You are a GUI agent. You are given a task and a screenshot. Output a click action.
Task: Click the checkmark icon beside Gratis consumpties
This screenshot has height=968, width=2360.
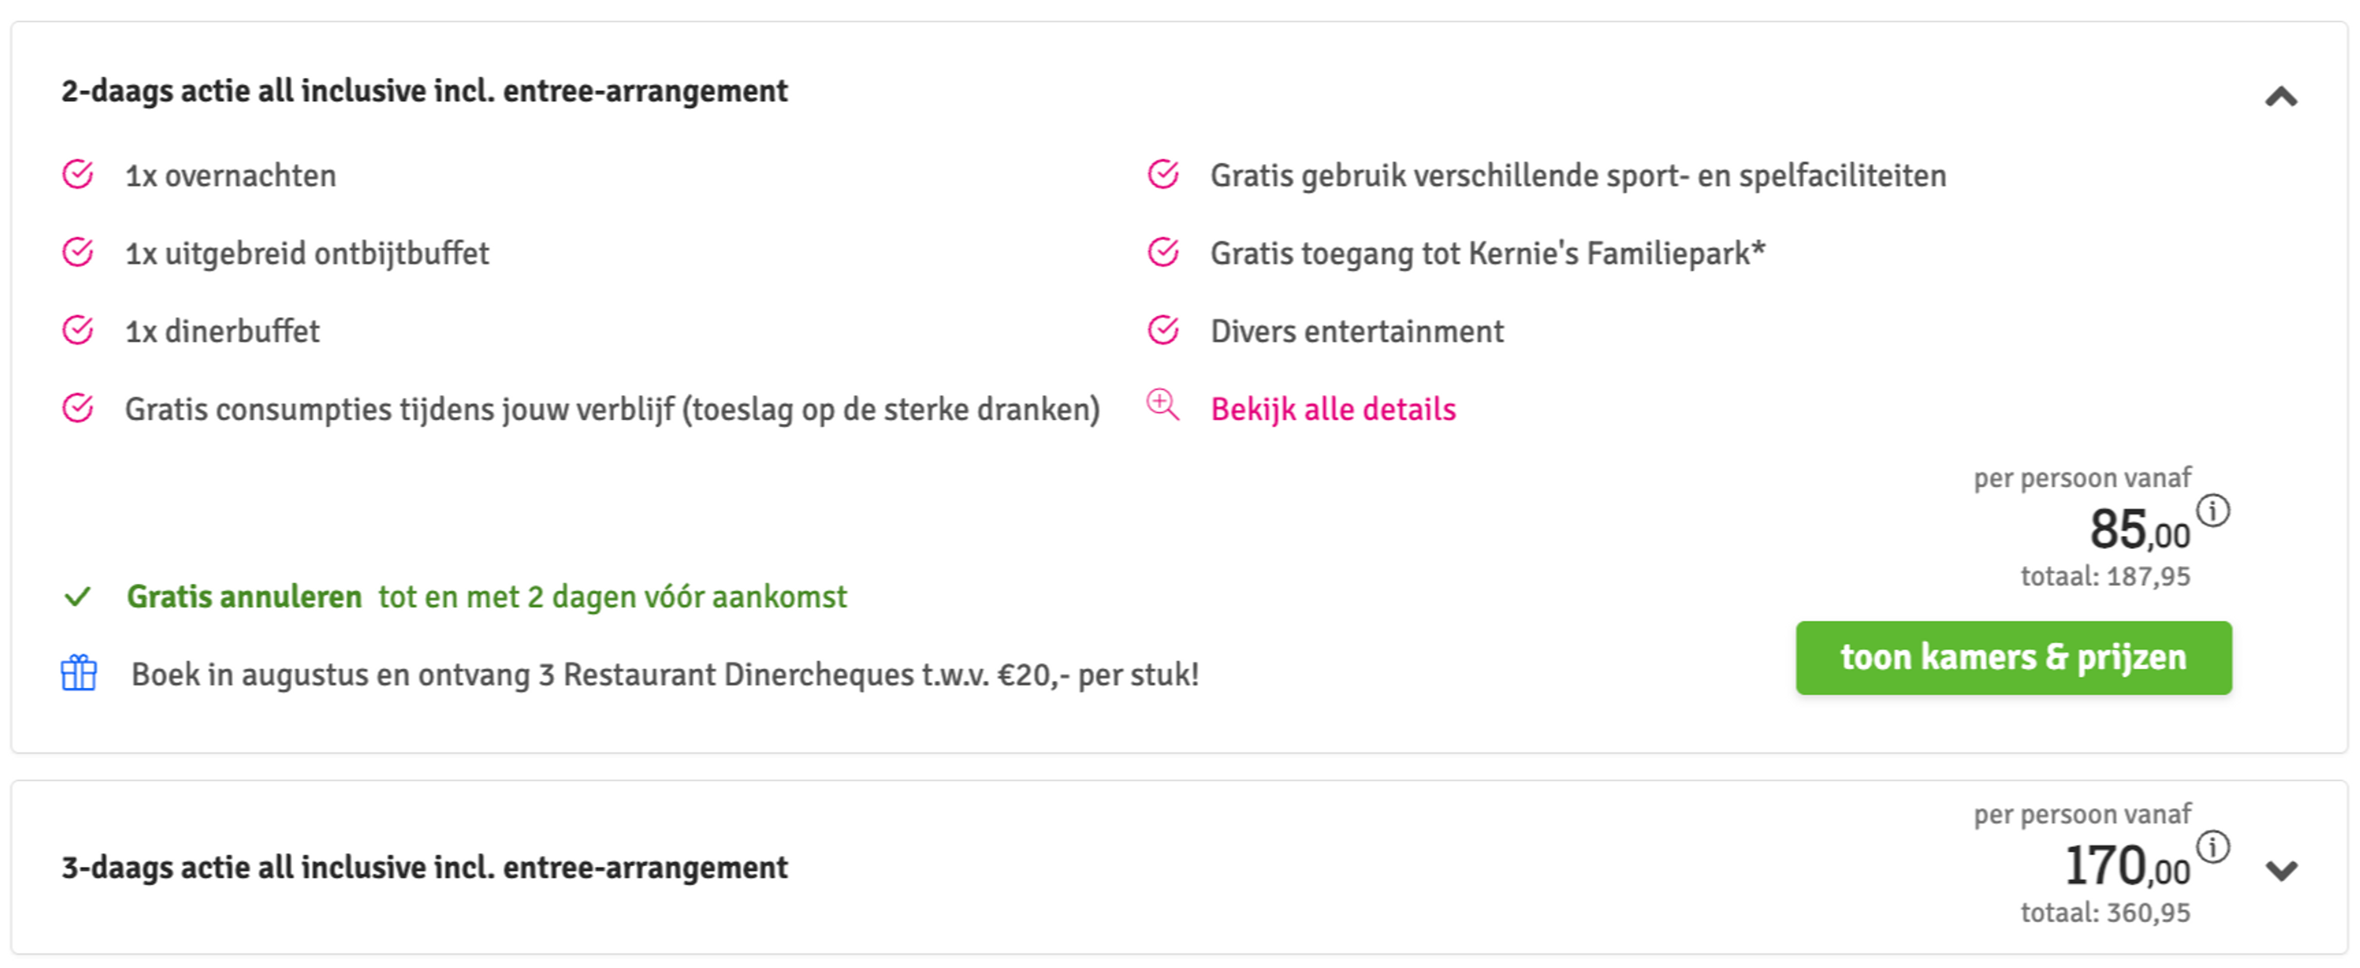click(78, 407)
